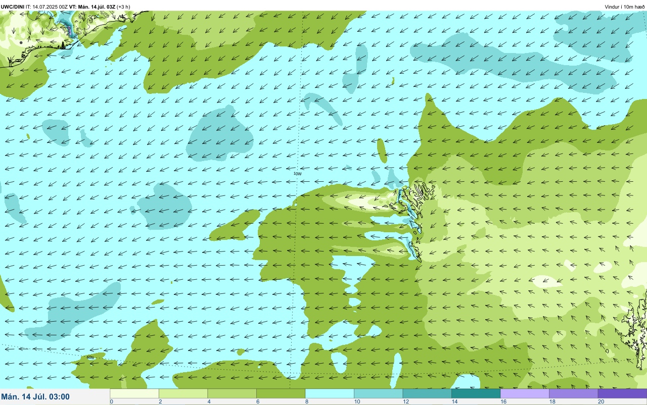Click the "10W" longitude label on map
Image resolution: width=647 pixels, height=405 pixels.
point(298,174)
